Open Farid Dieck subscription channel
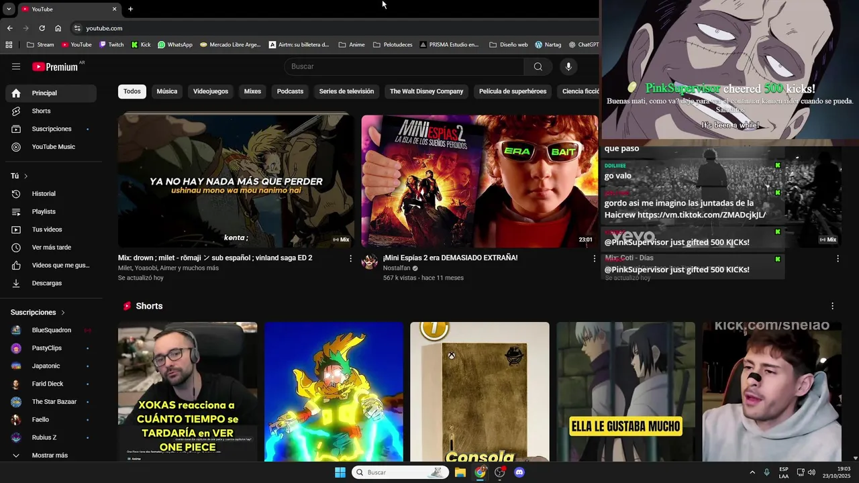This screenshot has height=483, width=859. point(51,384)
